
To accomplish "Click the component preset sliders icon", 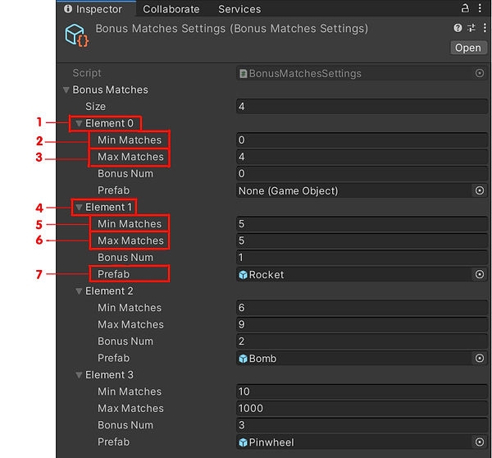I will click(470, 29).
